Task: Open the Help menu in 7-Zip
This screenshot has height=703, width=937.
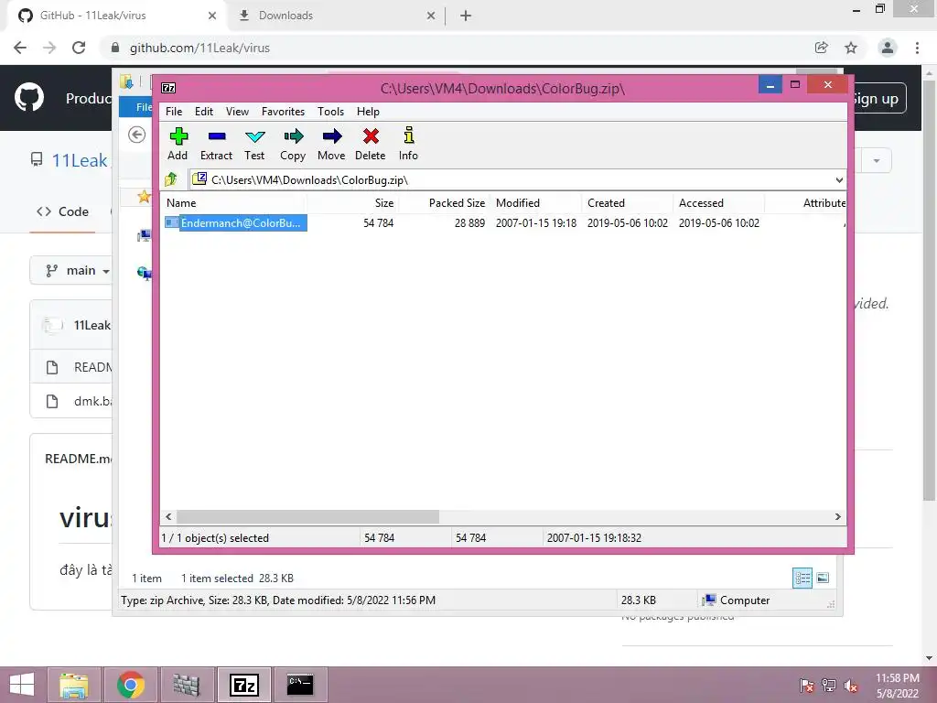Action: click(368, 112)
